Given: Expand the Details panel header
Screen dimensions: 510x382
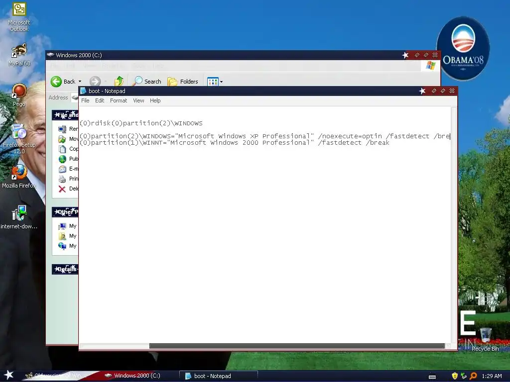Looking at the screenshot, I should point(65,269).
